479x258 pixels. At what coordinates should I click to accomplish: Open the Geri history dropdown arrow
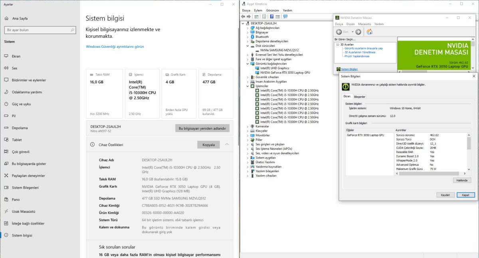click(x=352, y=32)
